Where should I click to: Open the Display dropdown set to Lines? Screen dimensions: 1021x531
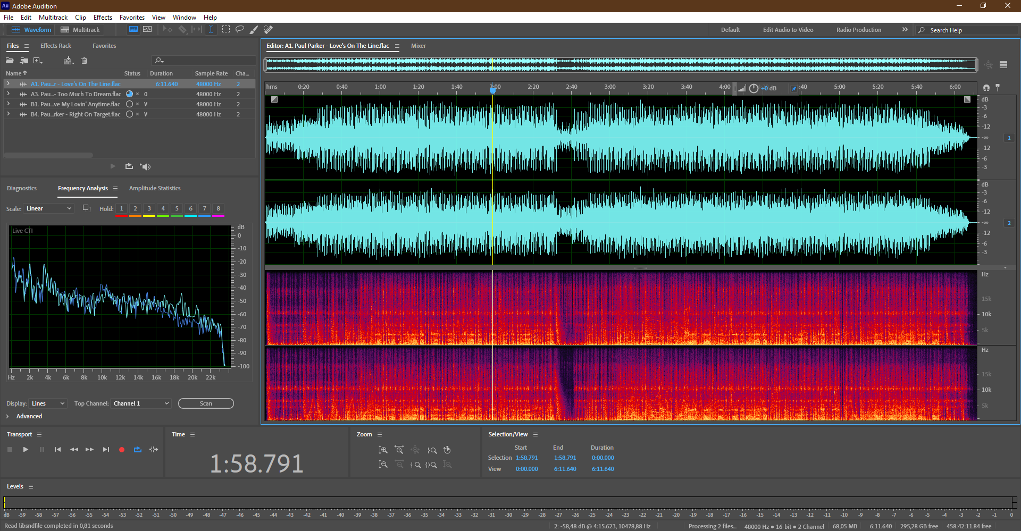(x=48, y=403)
